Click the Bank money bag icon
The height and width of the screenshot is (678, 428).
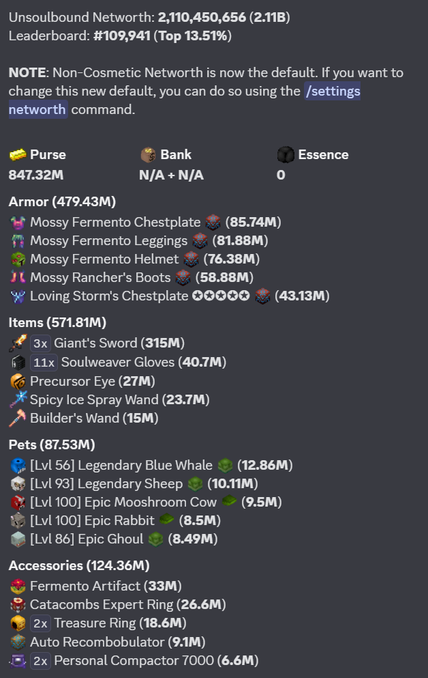tap(148, 154)
